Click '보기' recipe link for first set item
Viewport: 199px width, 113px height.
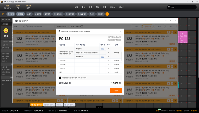coord(103,49)
